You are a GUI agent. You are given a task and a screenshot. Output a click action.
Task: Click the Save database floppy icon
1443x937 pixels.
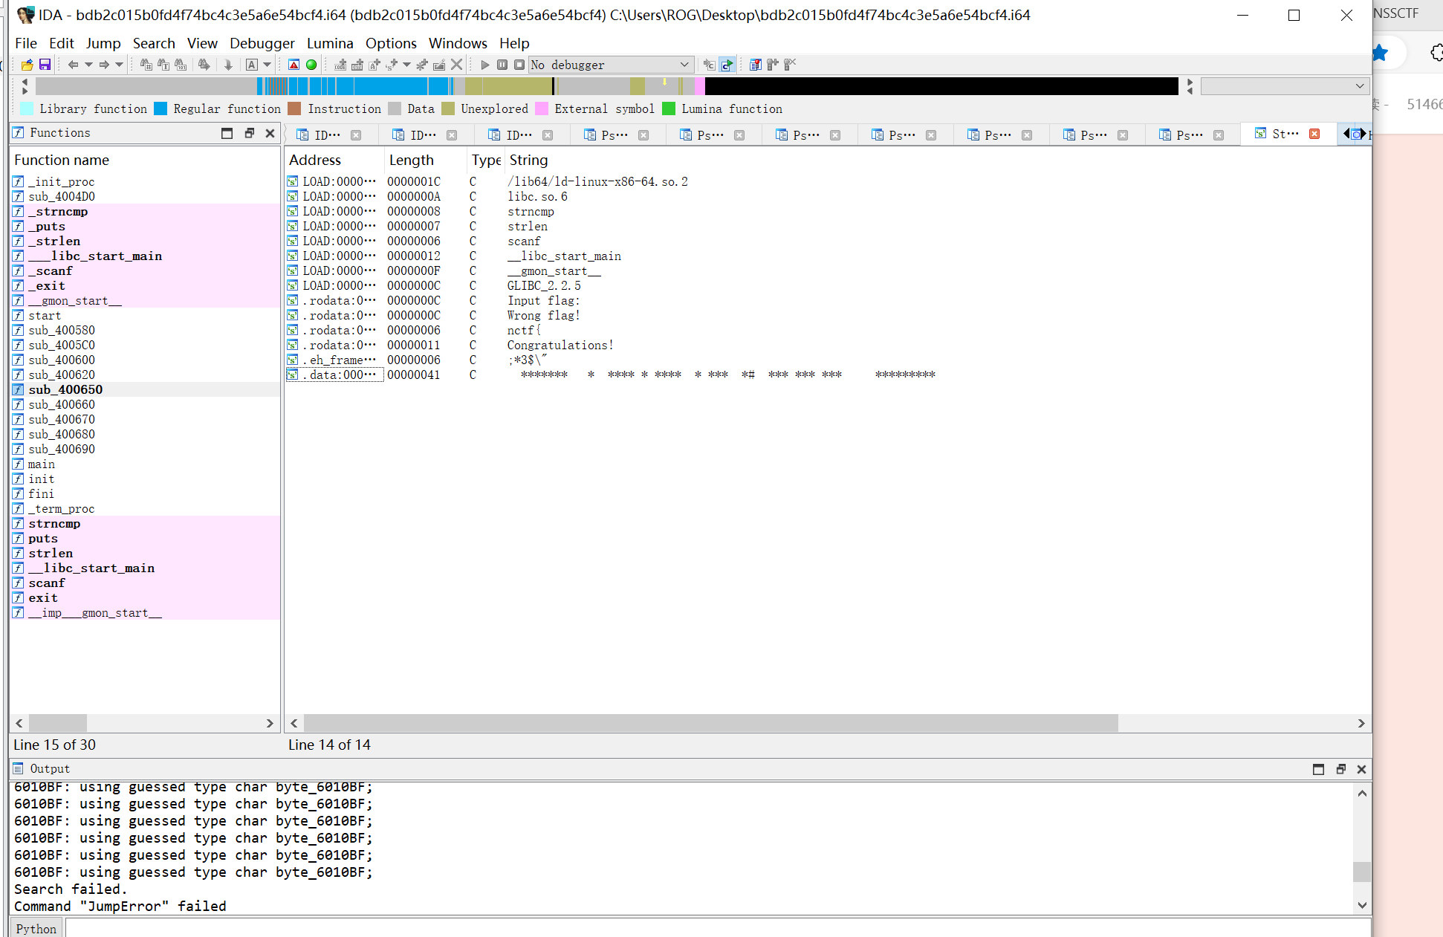(x=45, y=65)
